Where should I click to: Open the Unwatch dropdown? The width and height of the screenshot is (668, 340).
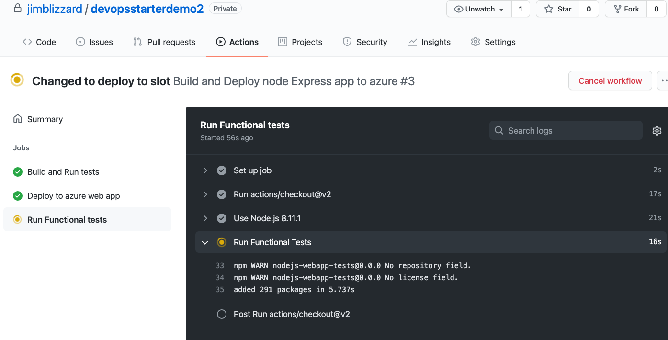point(479,9)
